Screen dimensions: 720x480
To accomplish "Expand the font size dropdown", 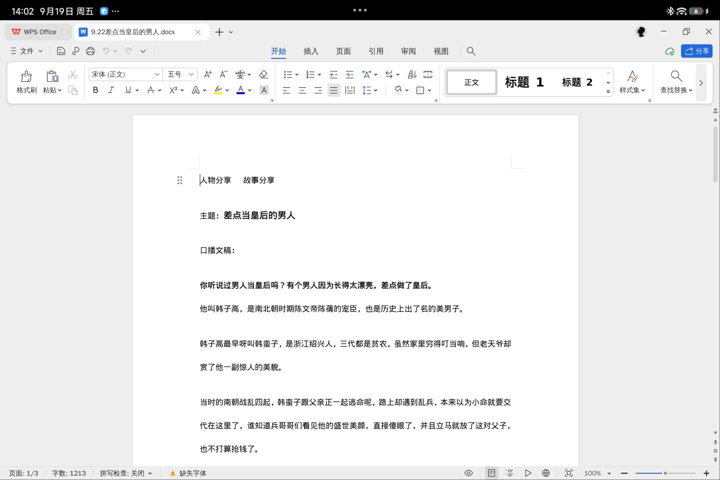I will 192,74.
